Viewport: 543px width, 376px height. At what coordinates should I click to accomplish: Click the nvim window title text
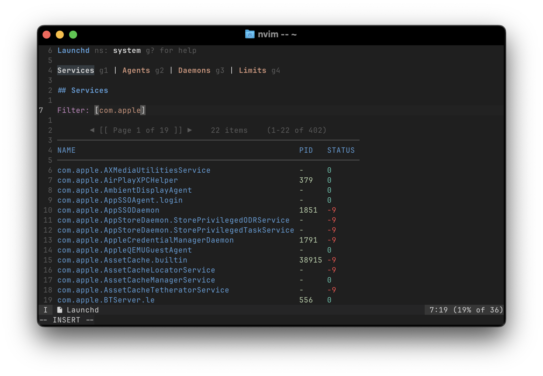coord(277,34)
